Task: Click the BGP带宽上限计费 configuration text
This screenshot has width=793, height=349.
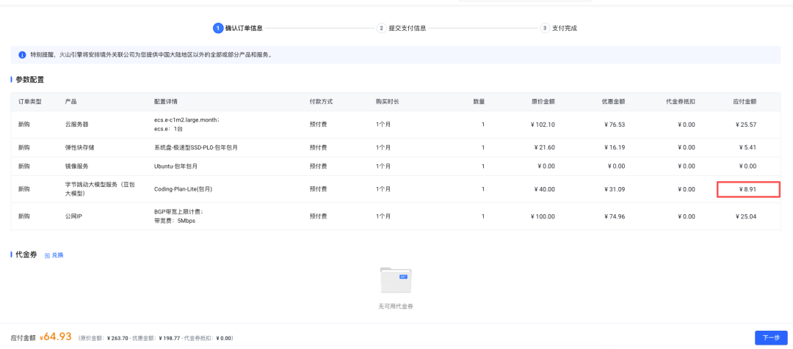Action: pos(179,212)
